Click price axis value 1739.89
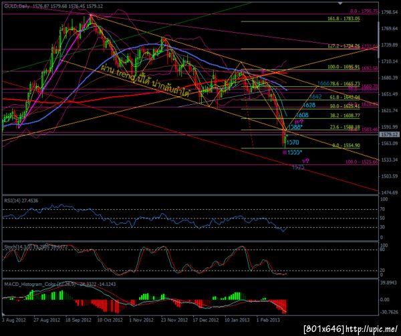The image size is (401, 336). (x=389, y=45)
